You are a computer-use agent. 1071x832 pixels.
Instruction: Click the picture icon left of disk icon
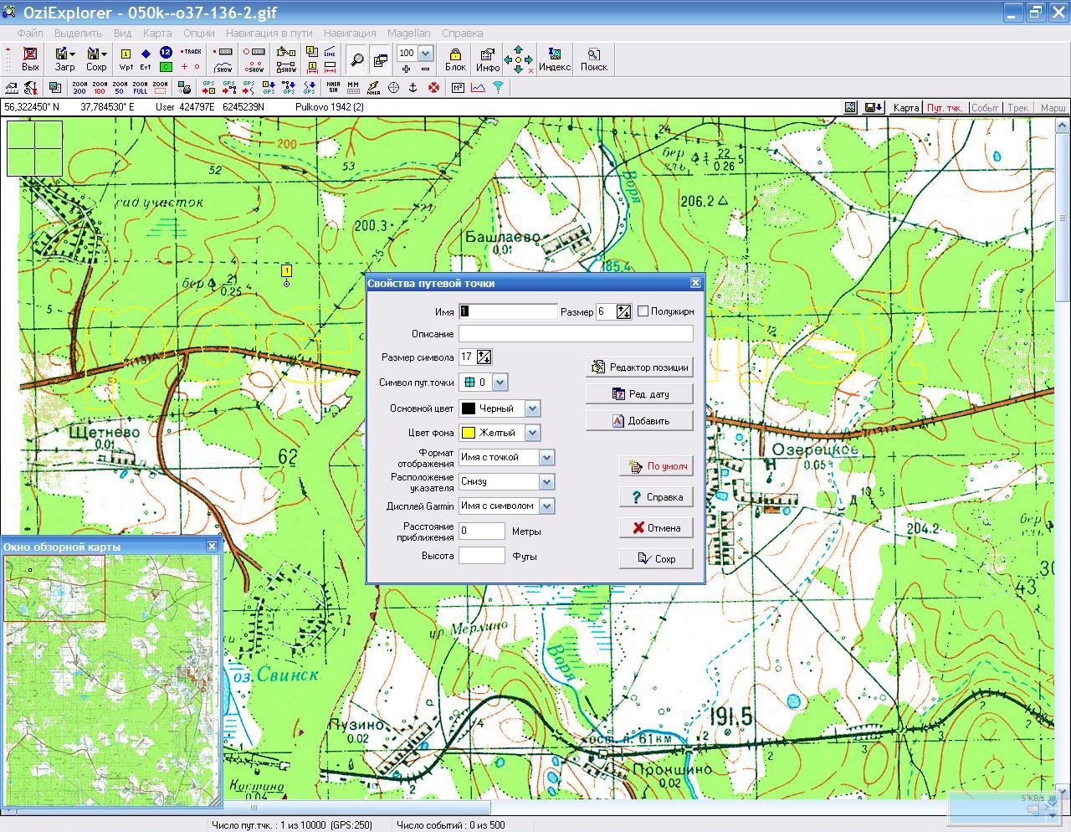pos(851,108)
